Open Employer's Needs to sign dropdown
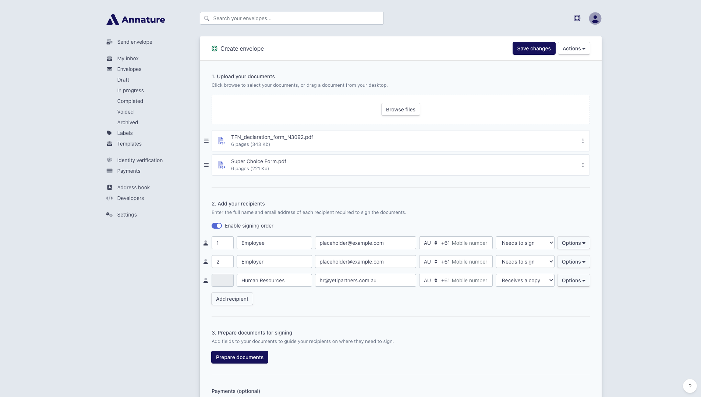701x397 pixels. point(525,262)
